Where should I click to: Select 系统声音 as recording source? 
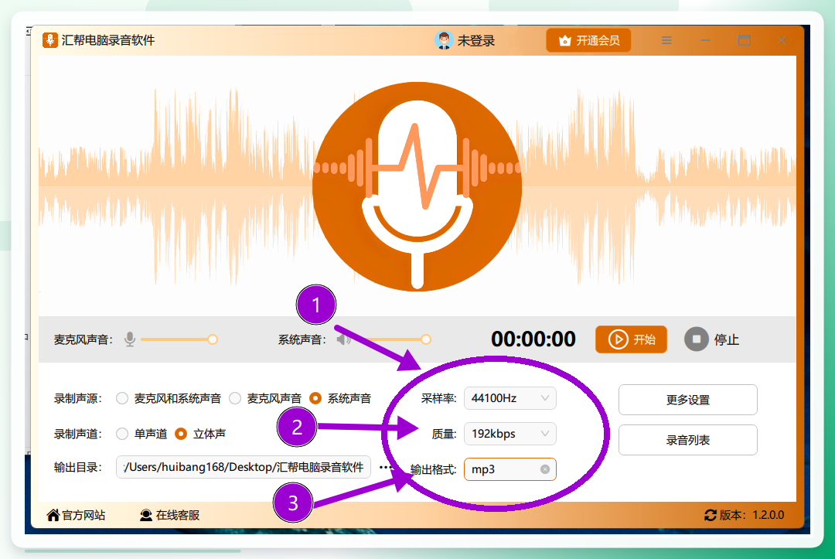pos(339,398)
